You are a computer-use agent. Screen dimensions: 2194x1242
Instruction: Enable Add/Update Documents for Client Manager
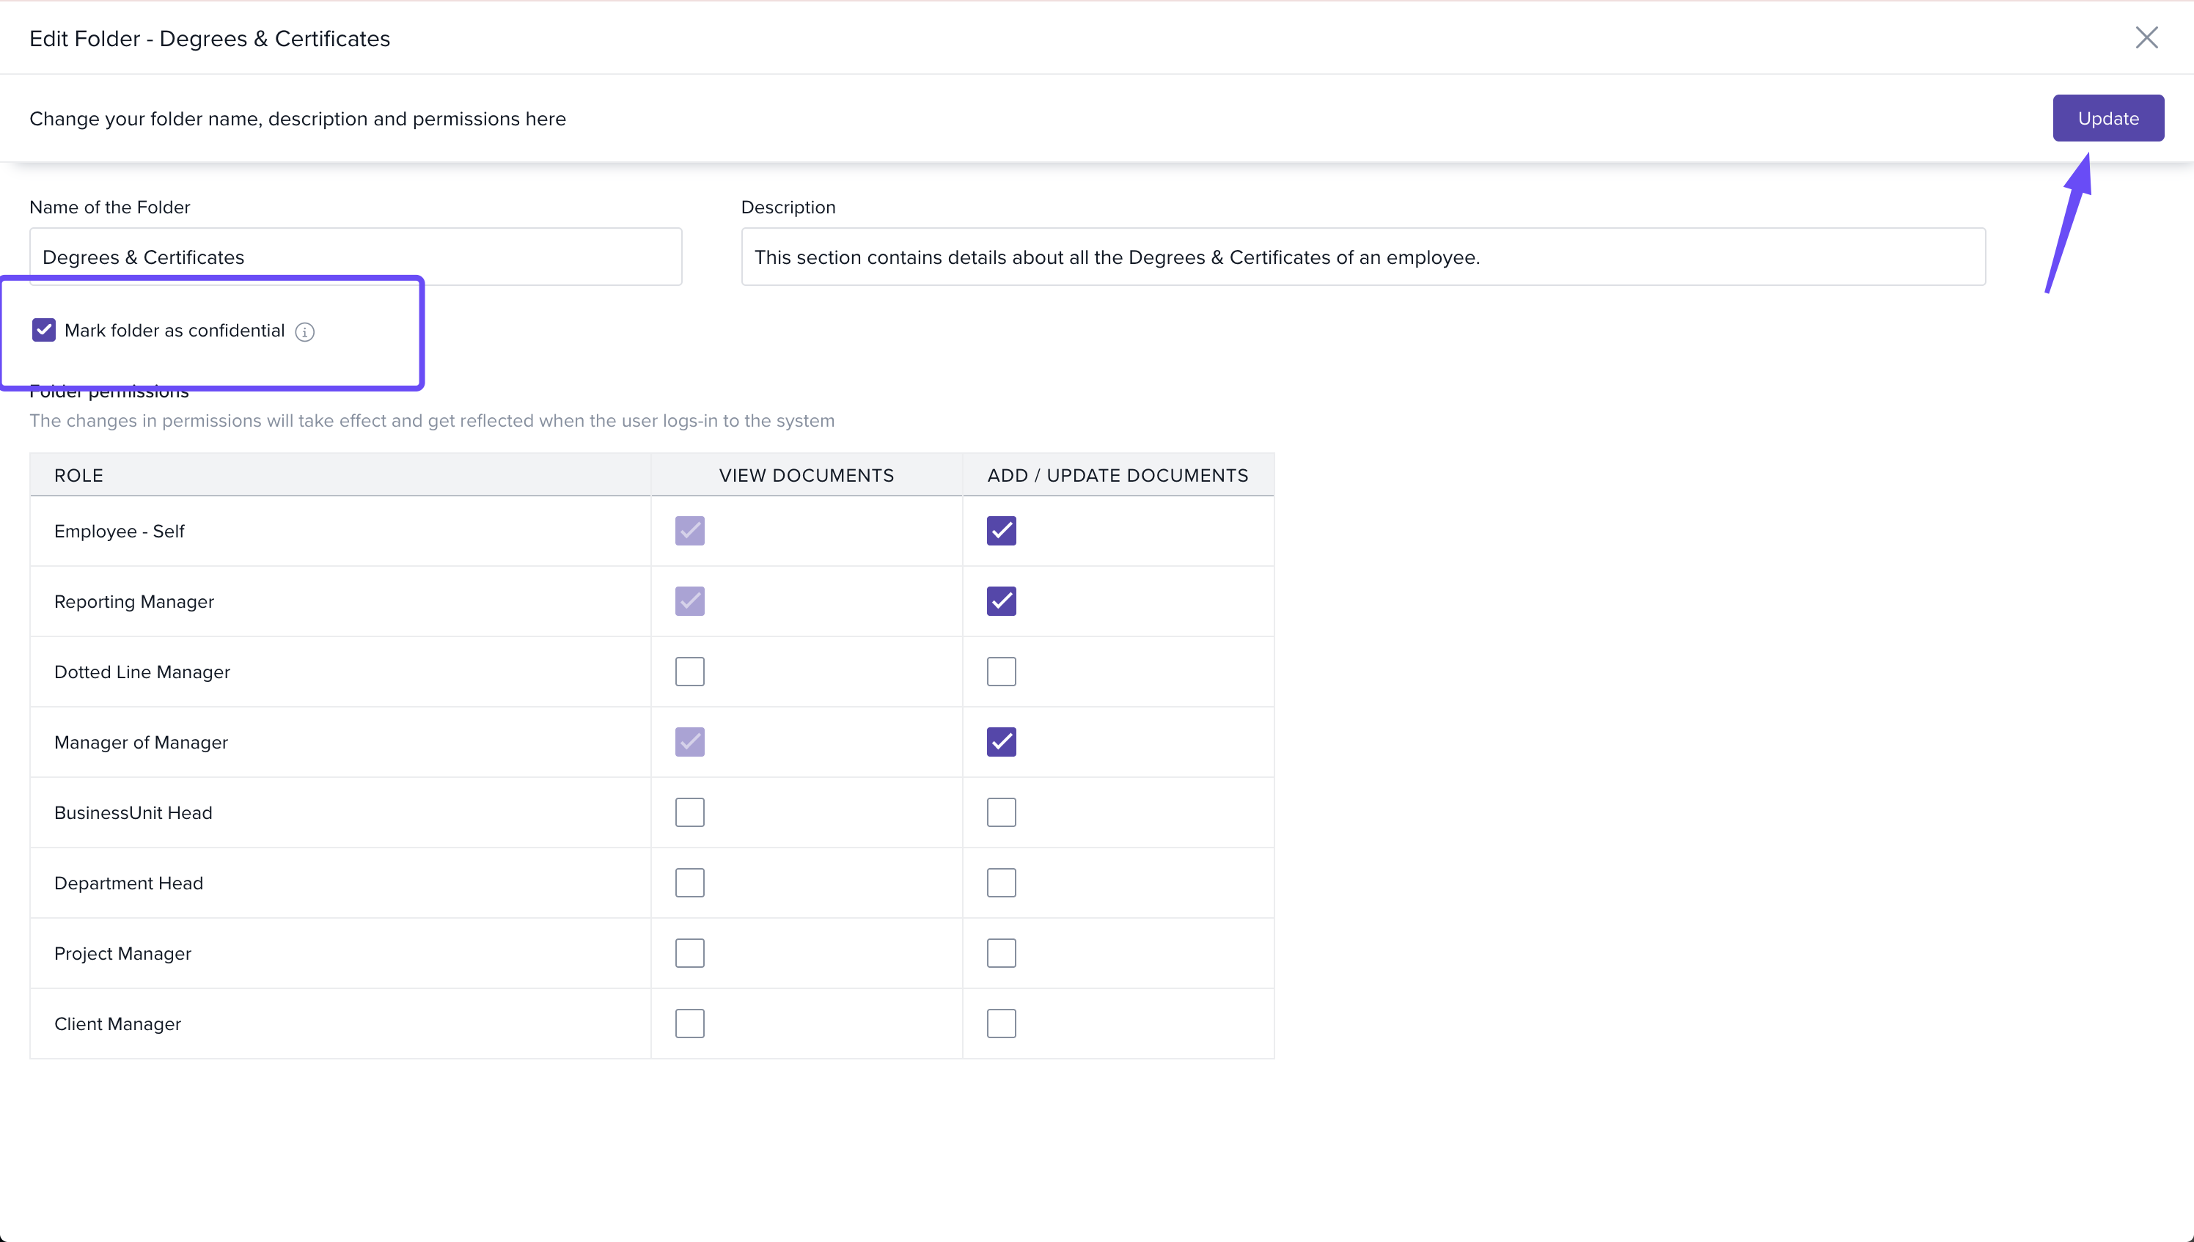[1001, 1024]
